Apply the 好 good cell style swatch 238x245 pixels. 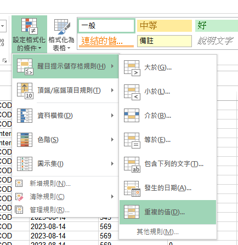point(217,26)
